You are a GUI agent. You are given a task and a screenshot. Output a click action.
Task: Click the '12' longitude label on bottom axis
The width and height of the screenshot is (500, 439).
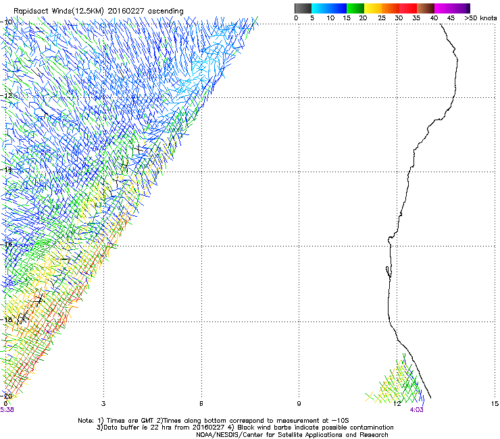point(397,404)
